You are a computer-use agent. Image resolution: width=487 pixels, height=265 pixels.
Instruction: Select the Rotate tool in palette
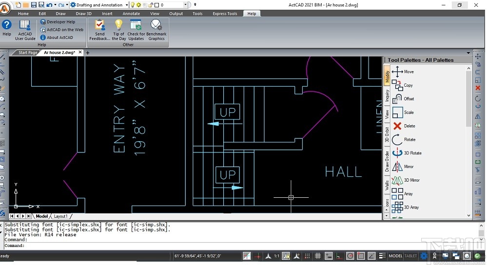[x=404, y=140]
